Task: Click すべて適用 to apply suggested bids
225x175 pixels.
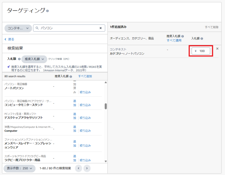Action: click(x=174, y=41)
